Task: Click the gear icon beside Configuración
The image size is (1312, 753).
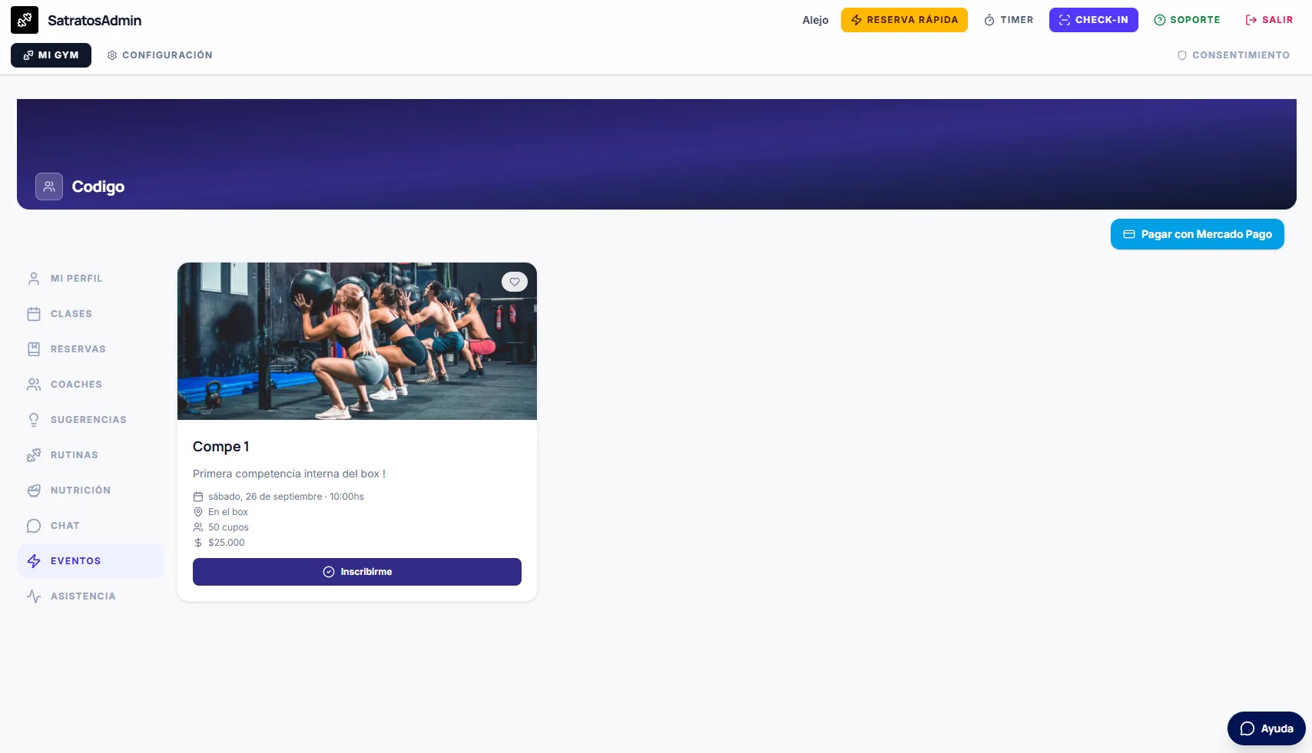Action: tap(112, 55)
